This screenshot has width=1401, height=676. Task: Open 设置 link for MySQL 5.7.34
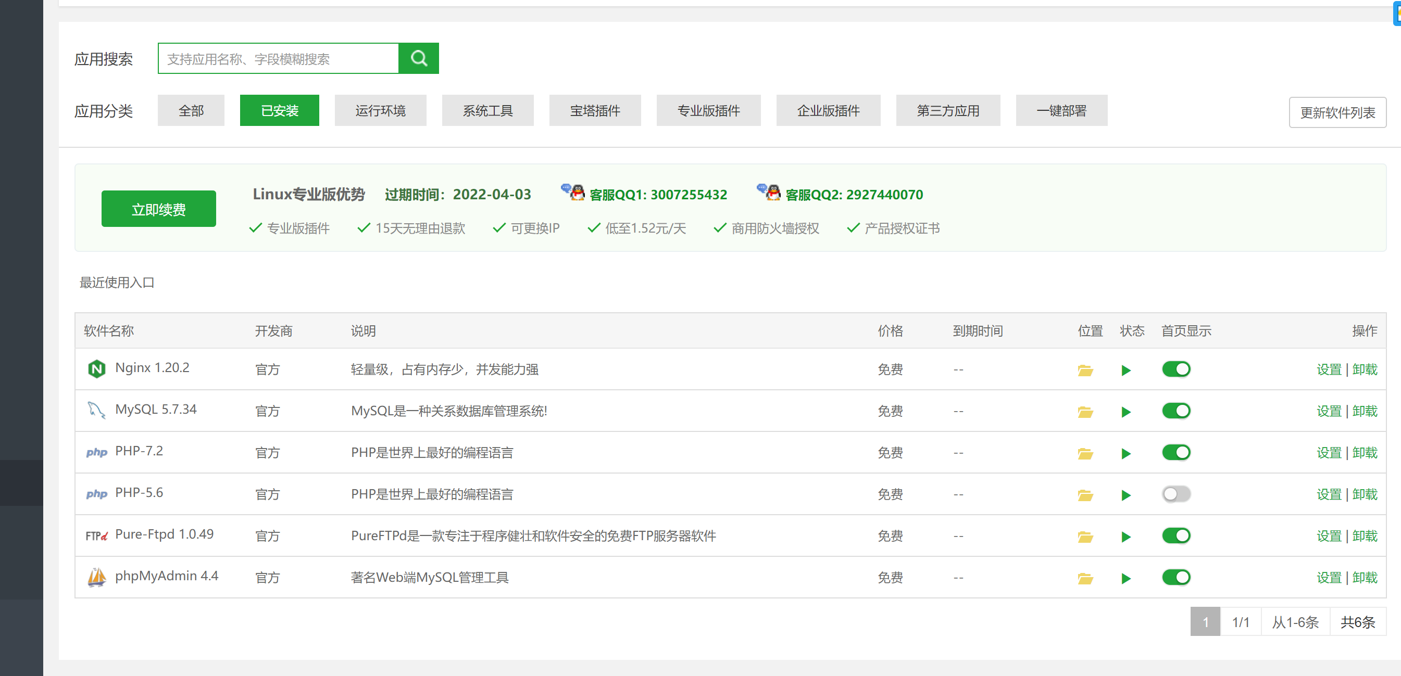(1329, 411)
